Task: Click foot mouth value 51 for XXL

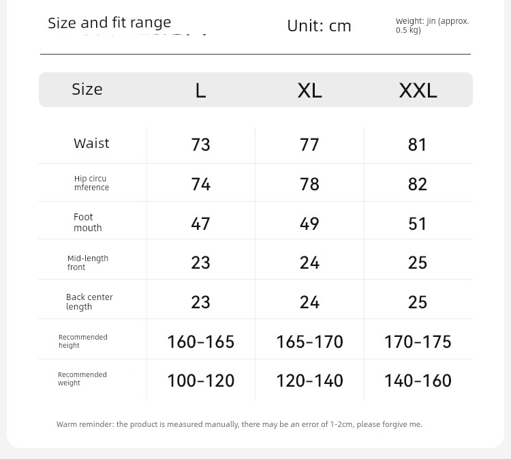Action: (418, 224)
